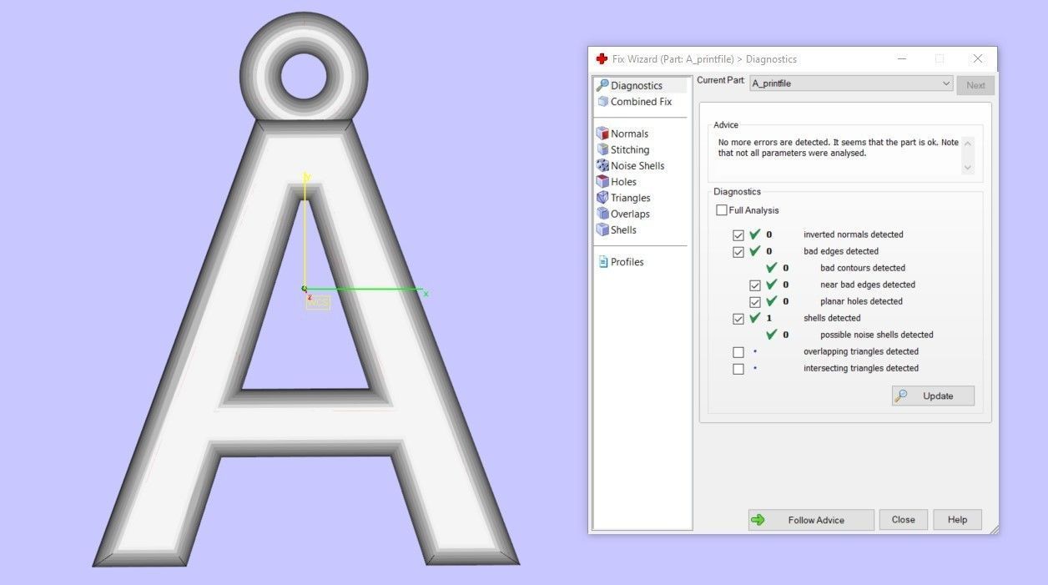The width and height of the screenshot is (1048, 585).
Task: Open the Normals fix page
Action: point(629,134)
